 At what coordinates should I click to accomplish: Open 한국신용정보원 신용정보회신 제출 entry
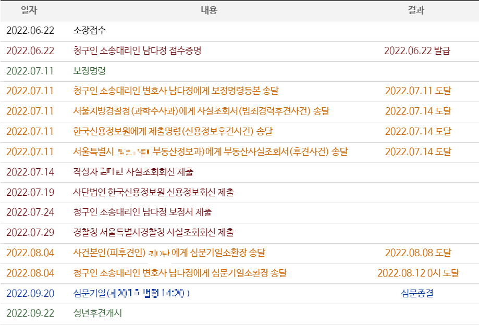point(154,193)
